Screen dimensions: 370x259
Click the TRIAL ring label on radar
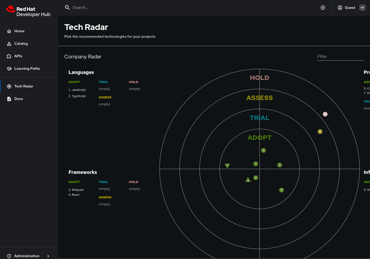260,118
